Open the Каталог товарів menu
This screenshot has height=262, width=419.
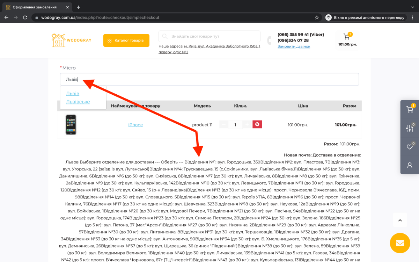coord(126,41)
